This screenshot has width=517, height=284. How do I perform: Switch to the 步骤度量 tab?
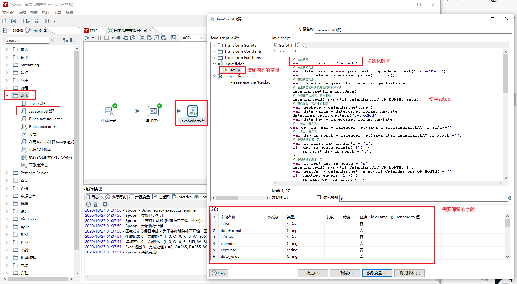(x=139, y=197)
